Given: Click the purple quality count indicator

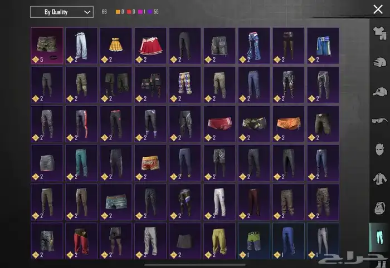Looking at the screenshot, I should point(150,12).
